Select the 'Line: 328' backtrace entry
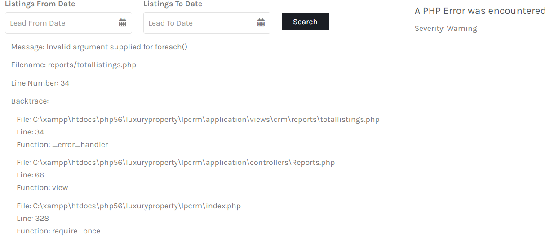Image resolution: width=554 pixels, height=242 pixels. [33, 219]
